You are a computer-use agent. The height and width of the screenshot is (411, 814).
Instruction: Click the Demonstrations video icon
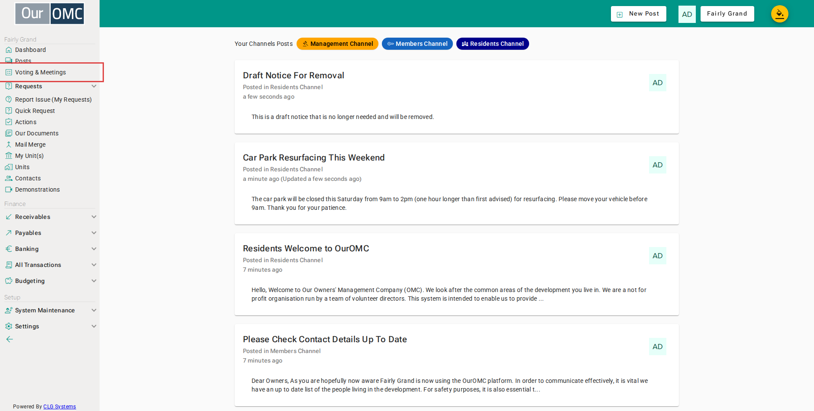click(9, 189)
